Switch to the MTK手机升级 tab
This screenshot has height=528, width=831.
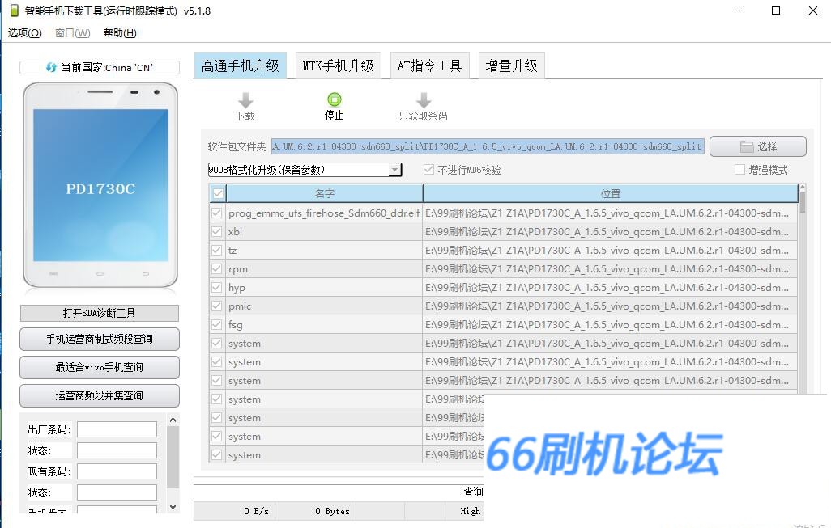(x=338, y=66)
